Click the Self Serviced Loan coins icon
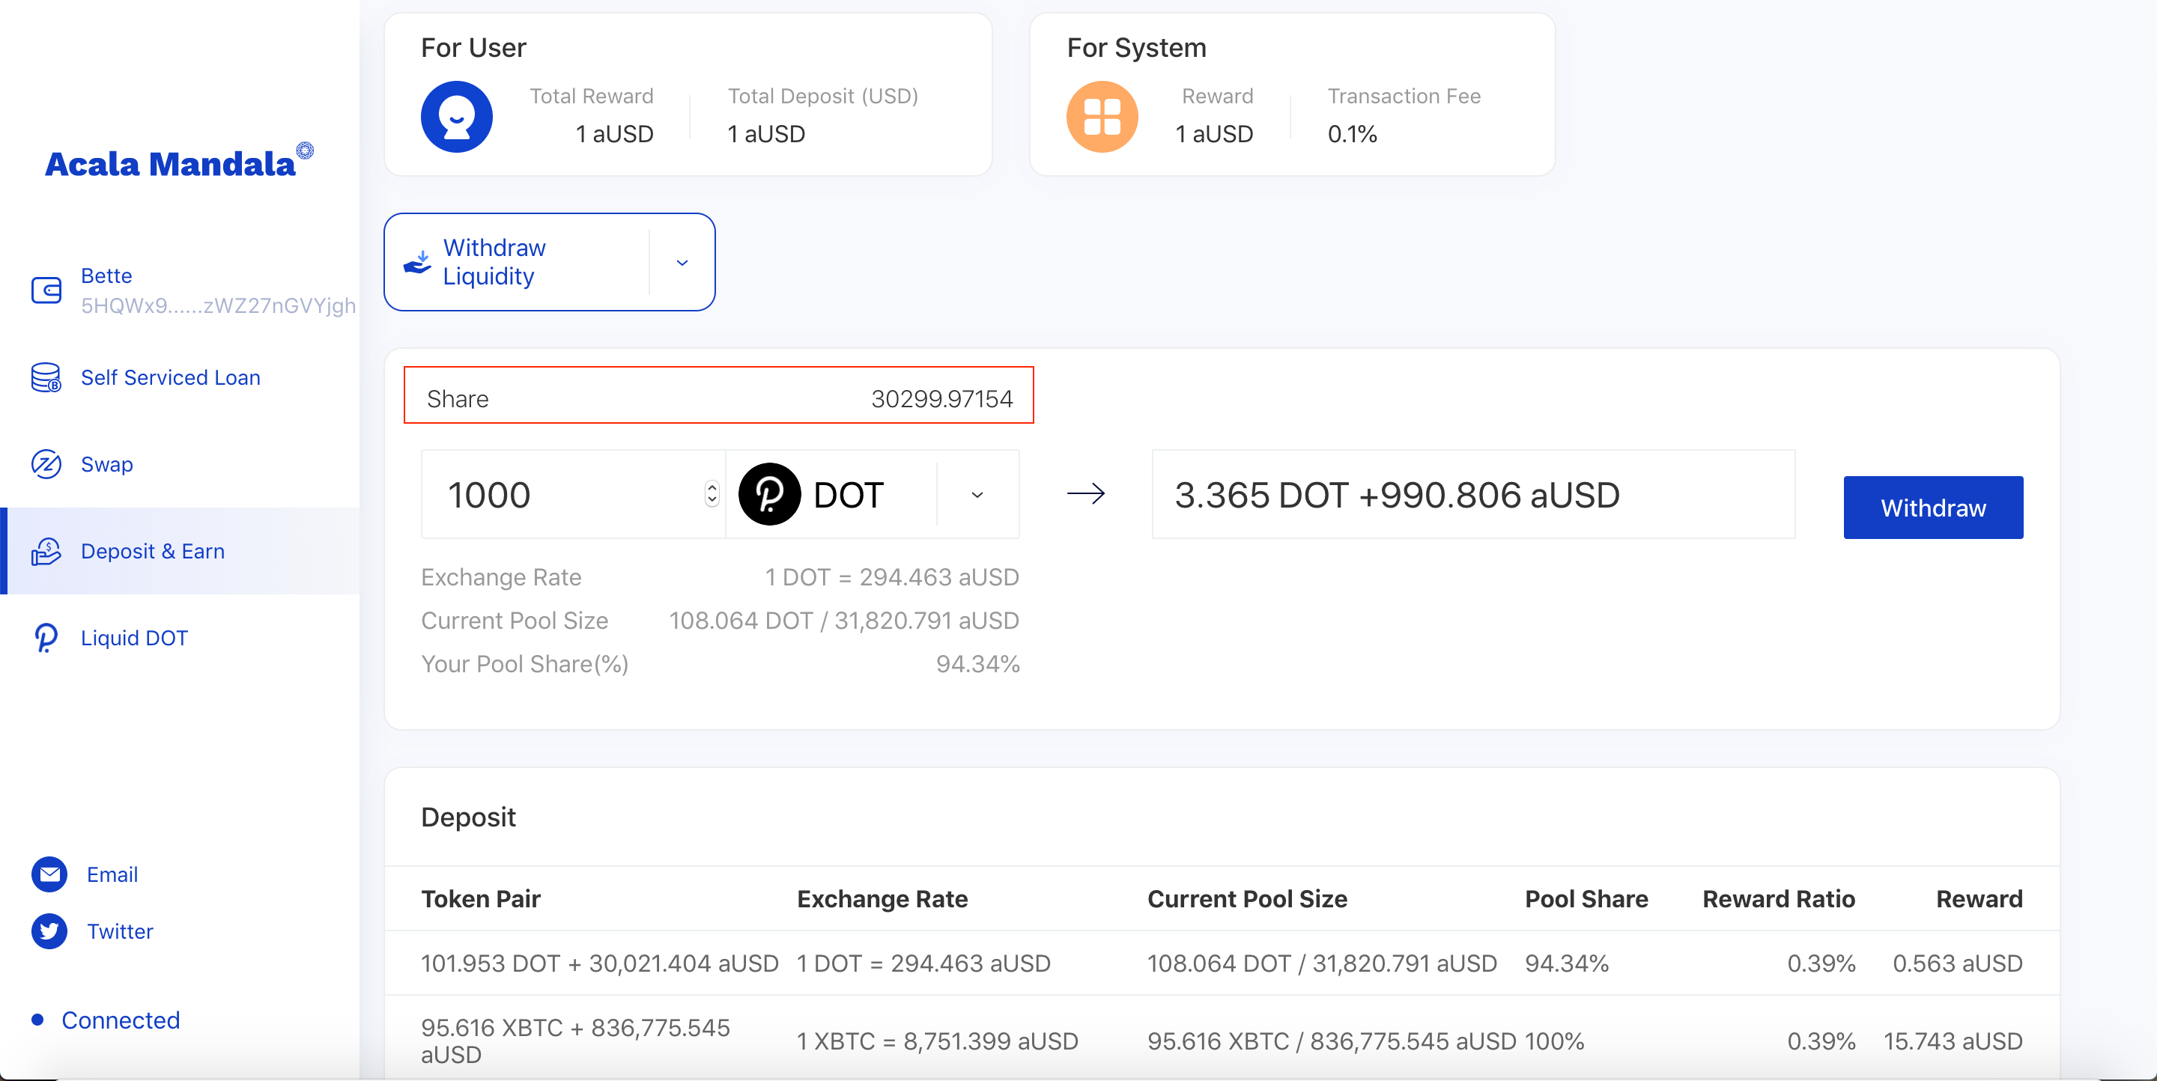 [46, 377]
